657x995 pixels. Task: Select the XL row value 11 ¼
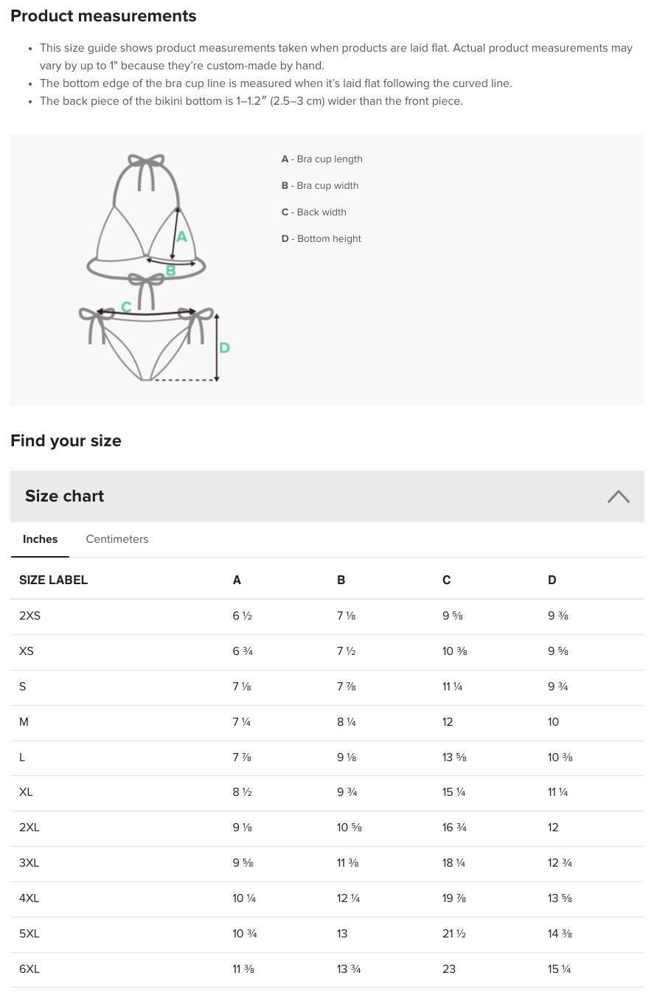(x=557, y=793)
